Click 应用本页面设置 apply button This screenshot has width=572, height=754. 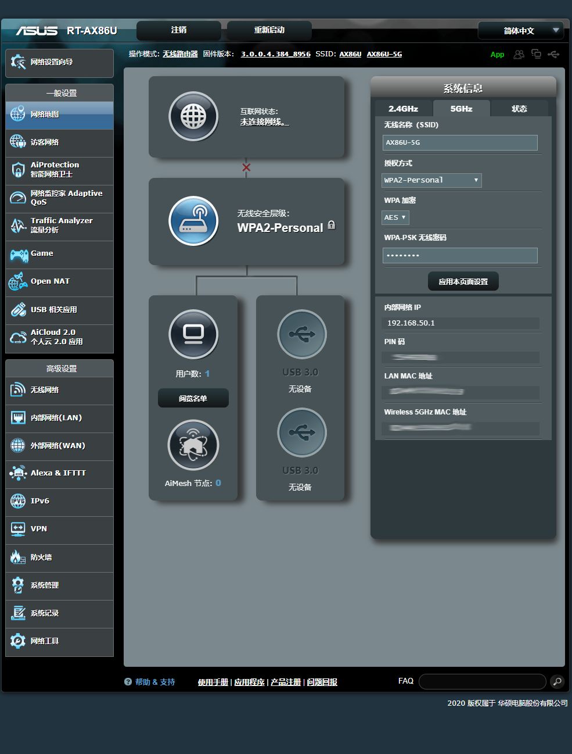[463, 281]
